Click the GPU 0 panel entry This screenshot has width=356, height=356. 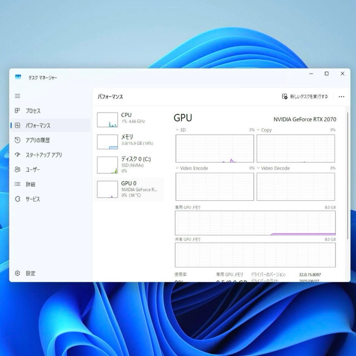pyautogui.click(x=129, y=189)
